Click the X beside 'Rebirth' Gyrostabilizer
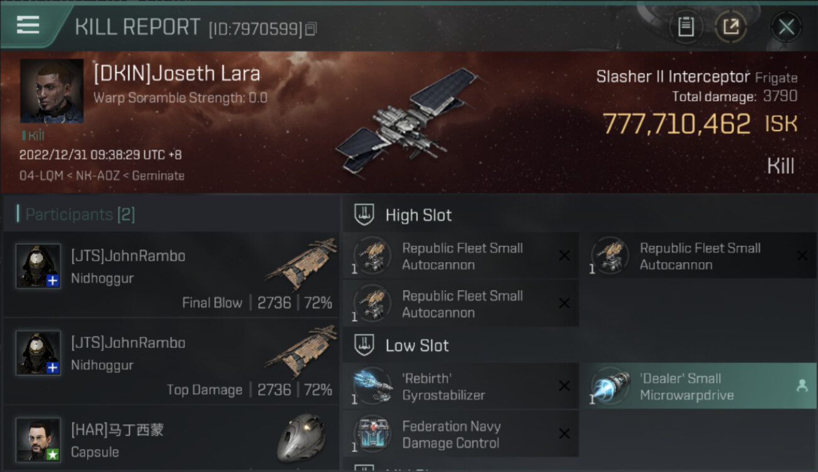This screenshot has width=818, height=472. tap(564, 386)
